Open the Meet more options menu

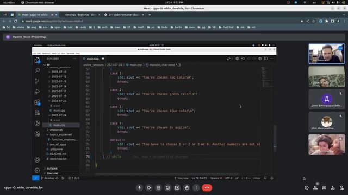(196, 188)
